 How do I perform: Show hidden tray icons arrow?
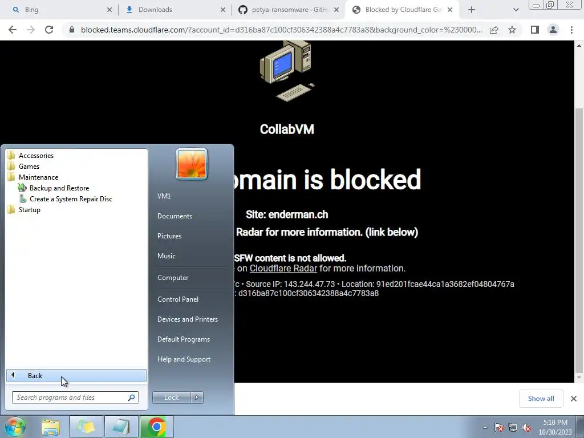tap(485, 427)
